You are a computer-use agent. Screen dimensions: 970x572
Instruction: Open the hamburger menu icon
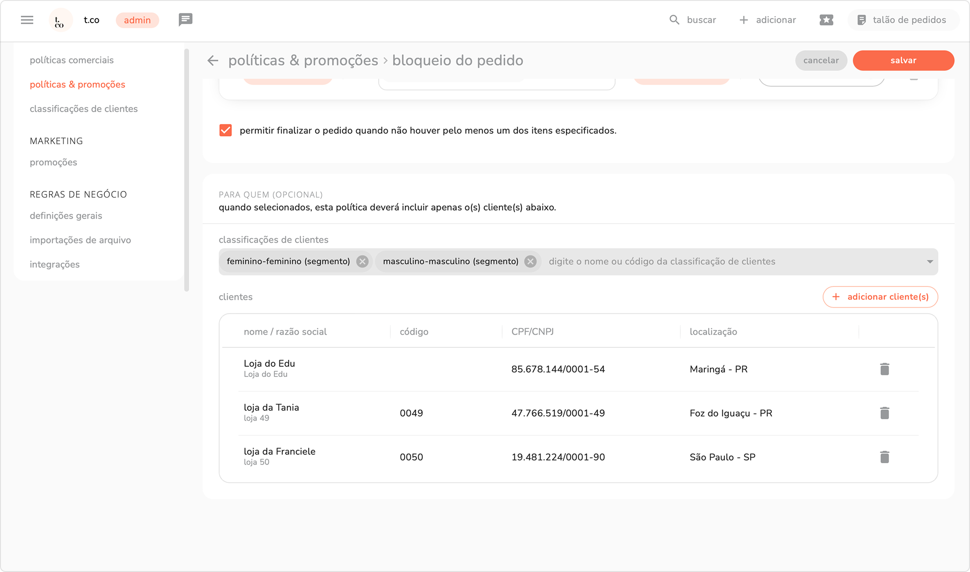click(27, 20)
